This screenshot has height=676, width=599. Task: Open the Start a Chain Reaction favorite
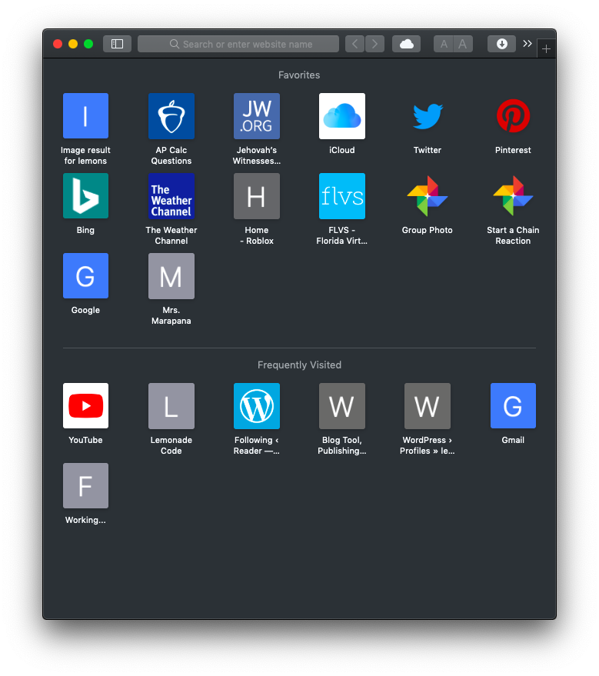[513, 196]
